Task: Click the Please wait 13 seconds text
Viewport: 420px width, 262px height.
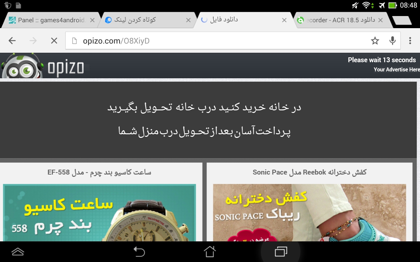Action: click(382, 60)
